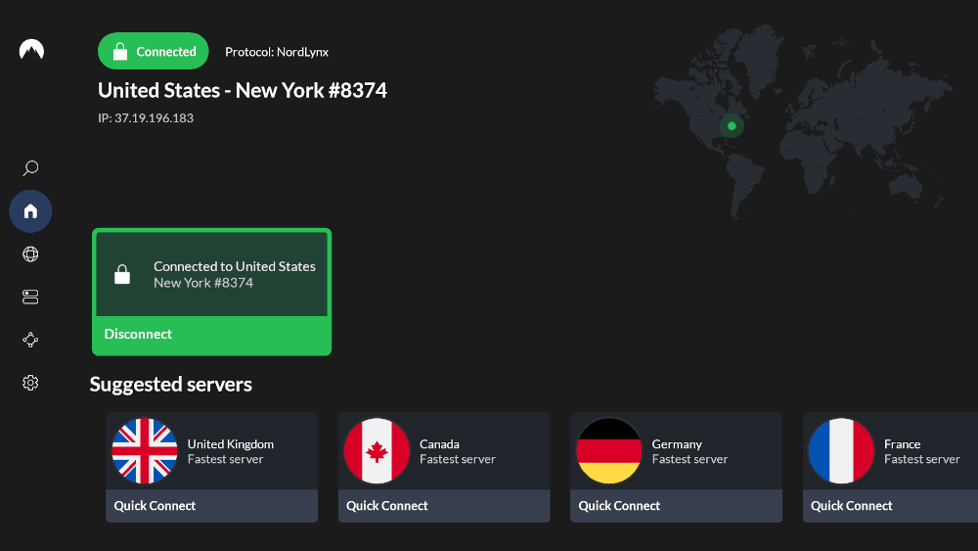Image resolution: width=978 pixels, height=551 pixels.
Task: Open the Settings gear icon
Action: click(x=30, y=383)
